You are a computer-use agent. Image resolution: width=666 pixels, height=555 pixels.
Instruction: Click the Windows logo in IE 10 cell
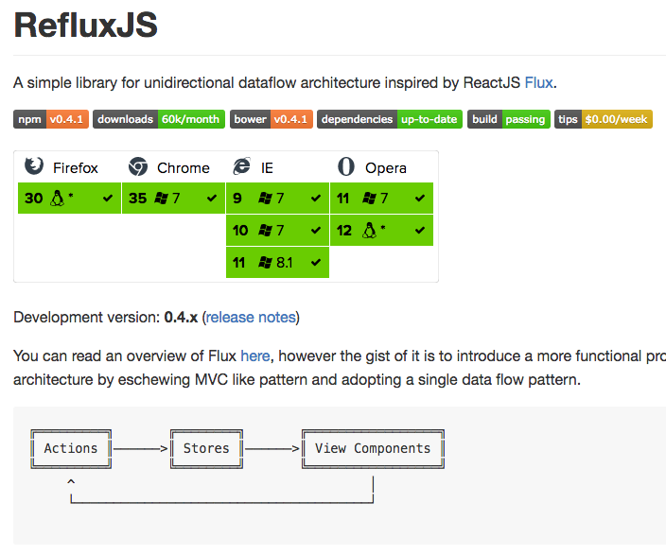266,230
